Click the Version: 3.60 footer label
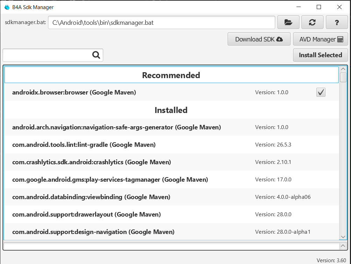The width and height of the screenshot is (351, 264). [331, 260]
